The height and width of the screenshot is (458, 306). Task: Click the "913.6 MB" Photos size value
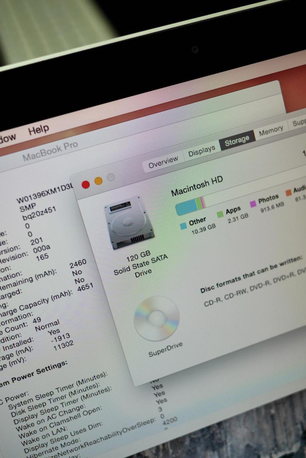pos(272,208)
